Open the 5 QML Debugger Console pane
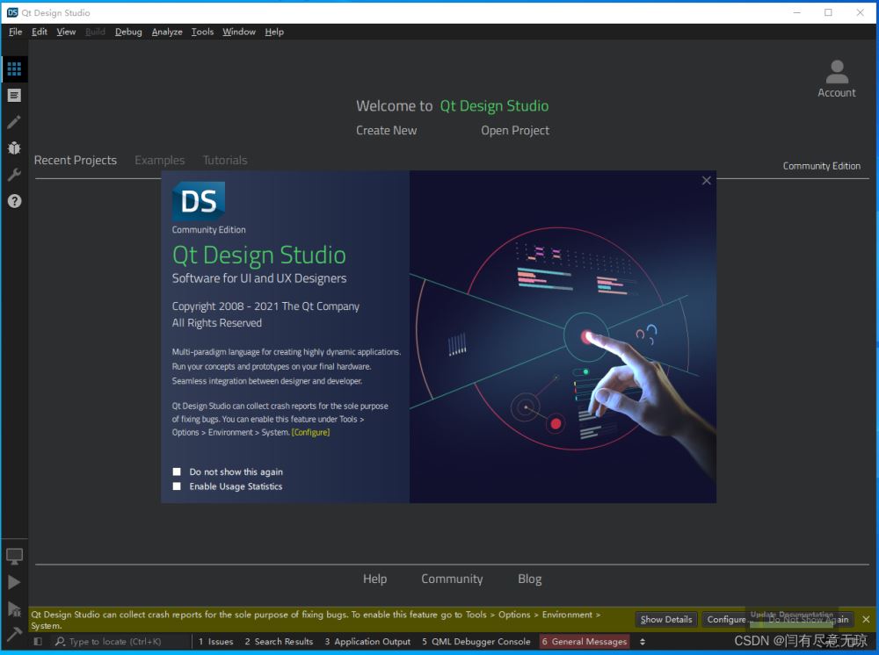879x655 pixels. (476, 642)
